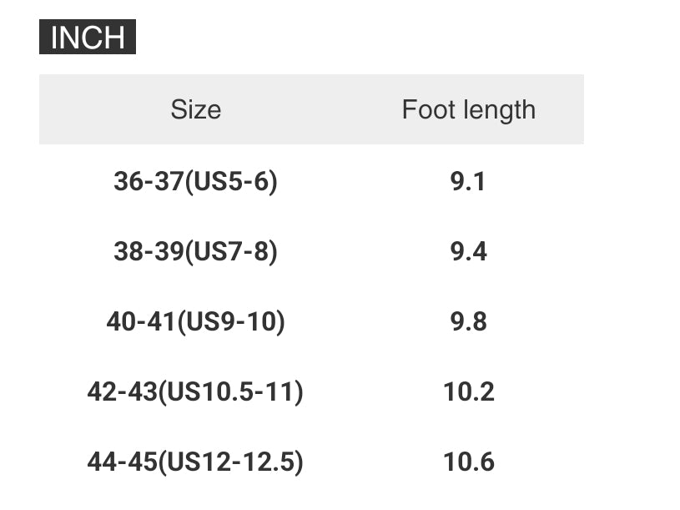680x510 pixels.
Task: Select the Foot length column header
Action: pyautogui.click(x=468, y=109)
